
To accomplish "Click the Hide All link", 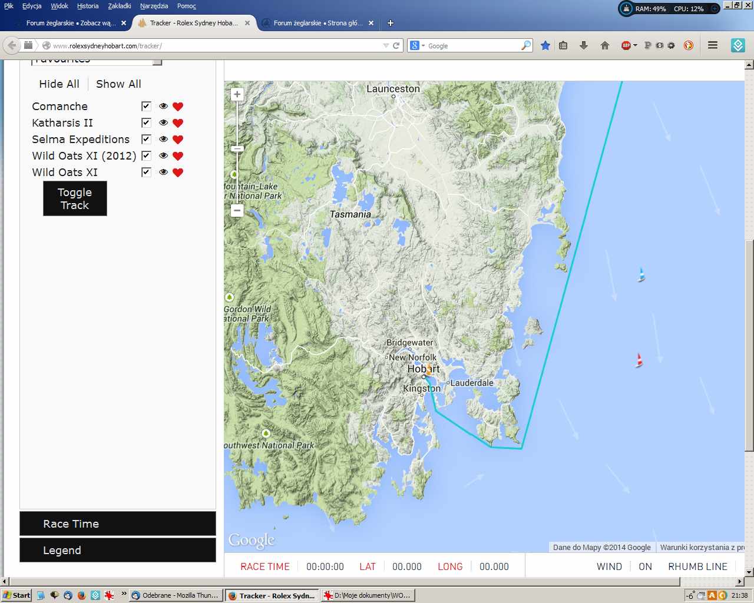I will point(59,84).
